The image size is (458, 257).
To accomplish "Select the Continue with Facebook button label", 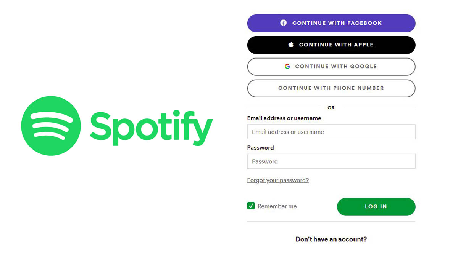I will (x=337, y=23).
